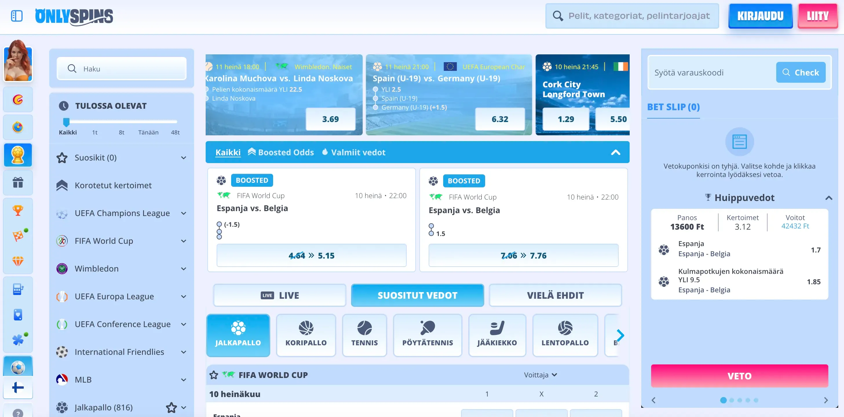Click the OnlySpins logo
This screenshot has width=844, height=417.
point(74,16)
